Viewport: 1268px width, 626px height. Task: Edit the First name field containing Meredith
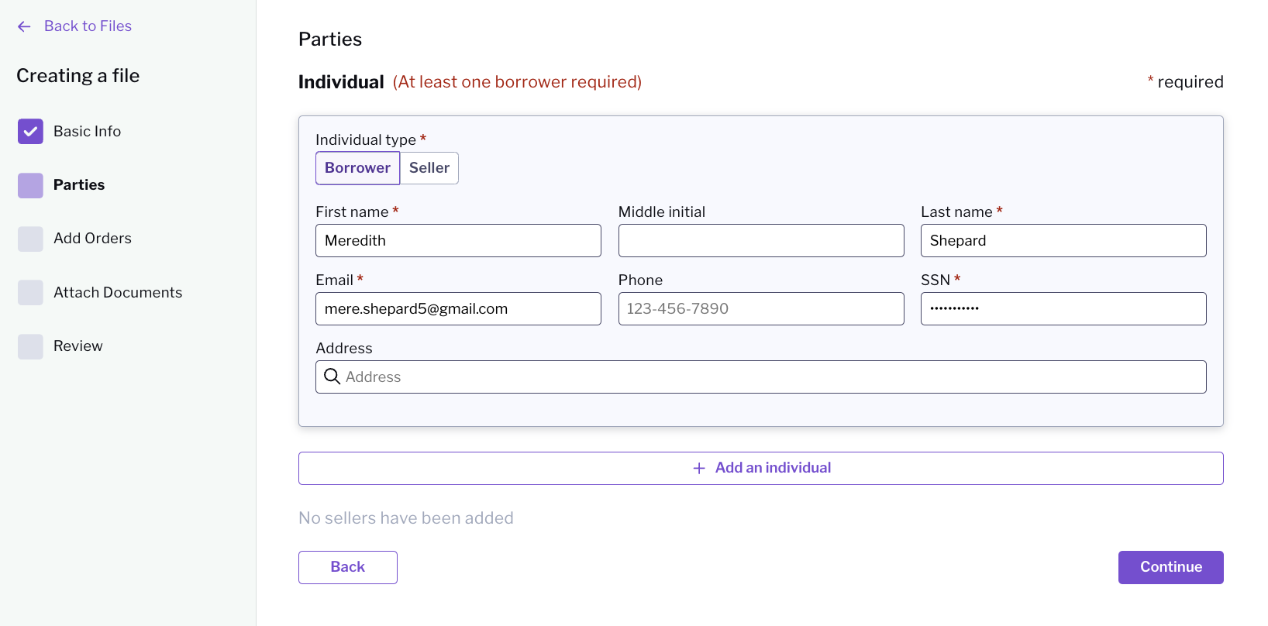[x=458, y=241]
